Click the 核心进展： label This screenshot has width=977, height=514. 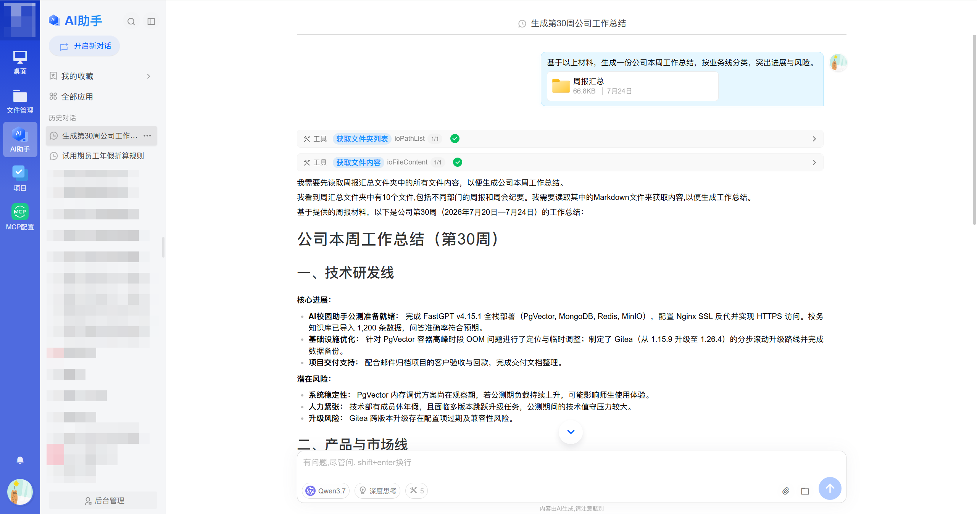[314, 300]
